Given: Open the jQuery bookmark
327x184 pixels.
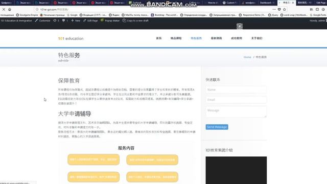Looking at the screenshot, I should coord(273,15).
